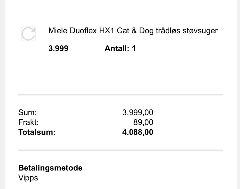Click the "Antall: 1" quantity text
Screen dimensions: 240x189
[x=120, y=48]
